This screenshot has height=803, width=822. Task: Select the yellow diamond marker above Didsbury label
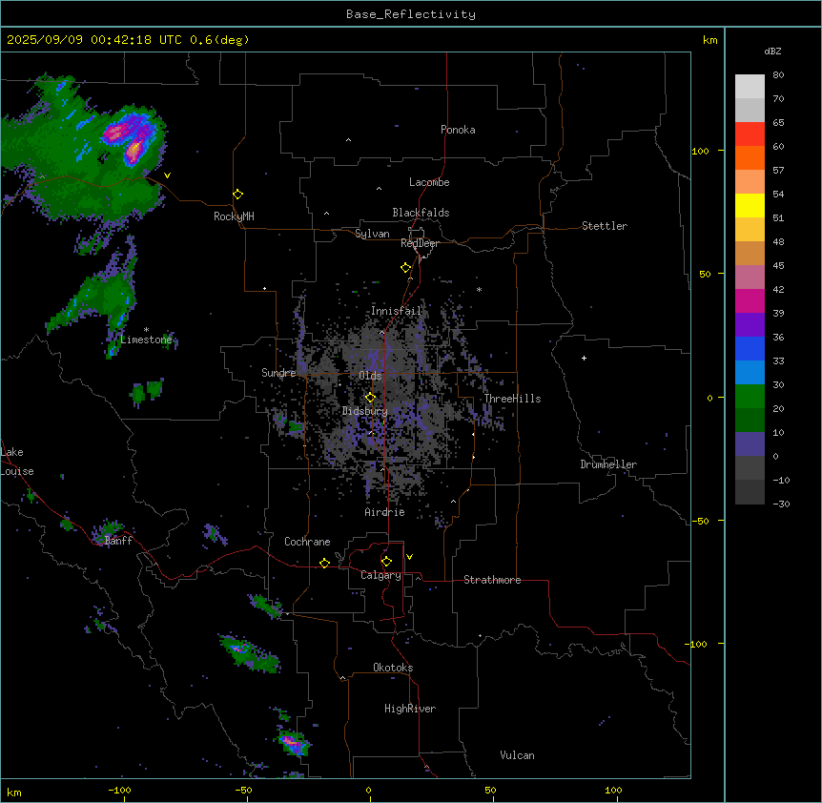pos(370,398)
